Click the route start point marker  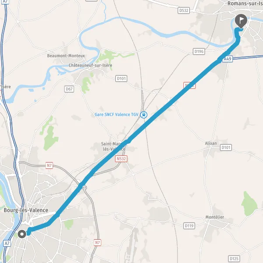(x=22, y=234)
